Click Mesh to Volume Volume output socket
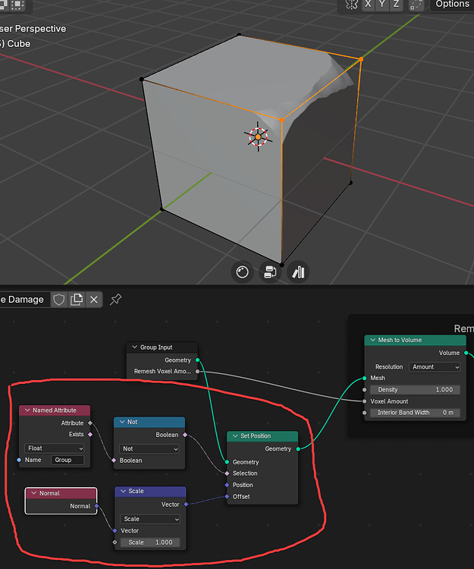 [466, 353]
